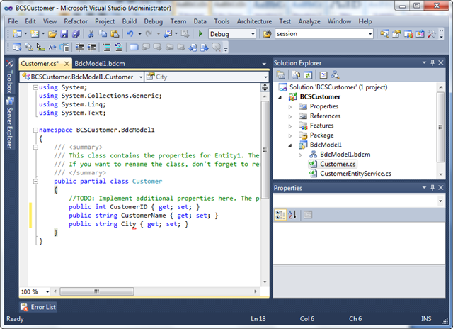Select CustomerEntityService.cs in Solution Explorer
This screenshot has height=329, width=453.
pyautogui.click(x=355, y=173)
